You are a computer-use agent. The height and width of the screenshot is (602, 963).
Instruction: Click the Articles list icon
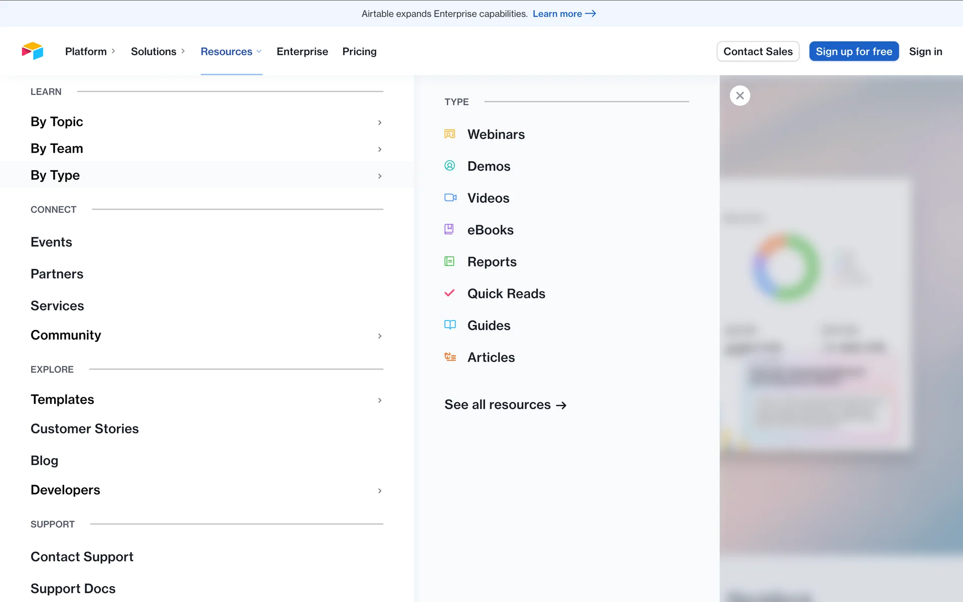450,357
